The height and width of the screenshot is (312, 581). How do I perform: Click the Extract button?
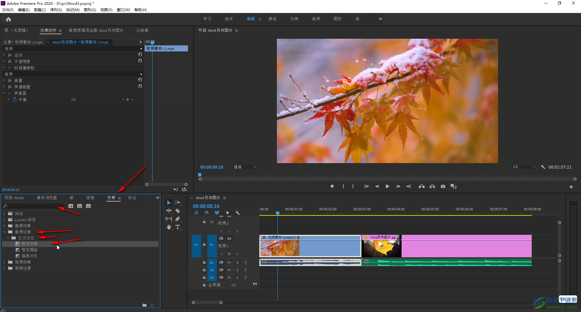tap(432, 186)
